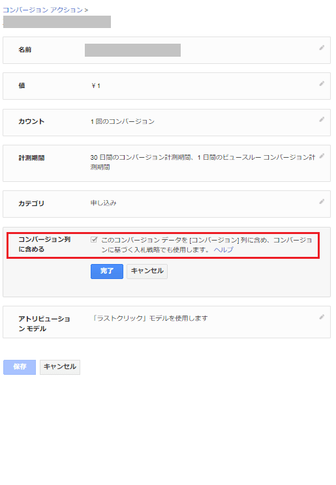Click pencil icon for 計測期間 row

tap(322, 156)
